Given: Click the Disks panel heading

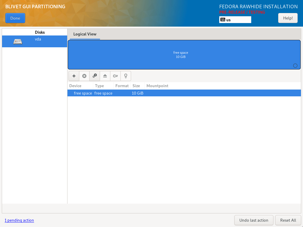Looking at the screenshot, I should point(40,32).
